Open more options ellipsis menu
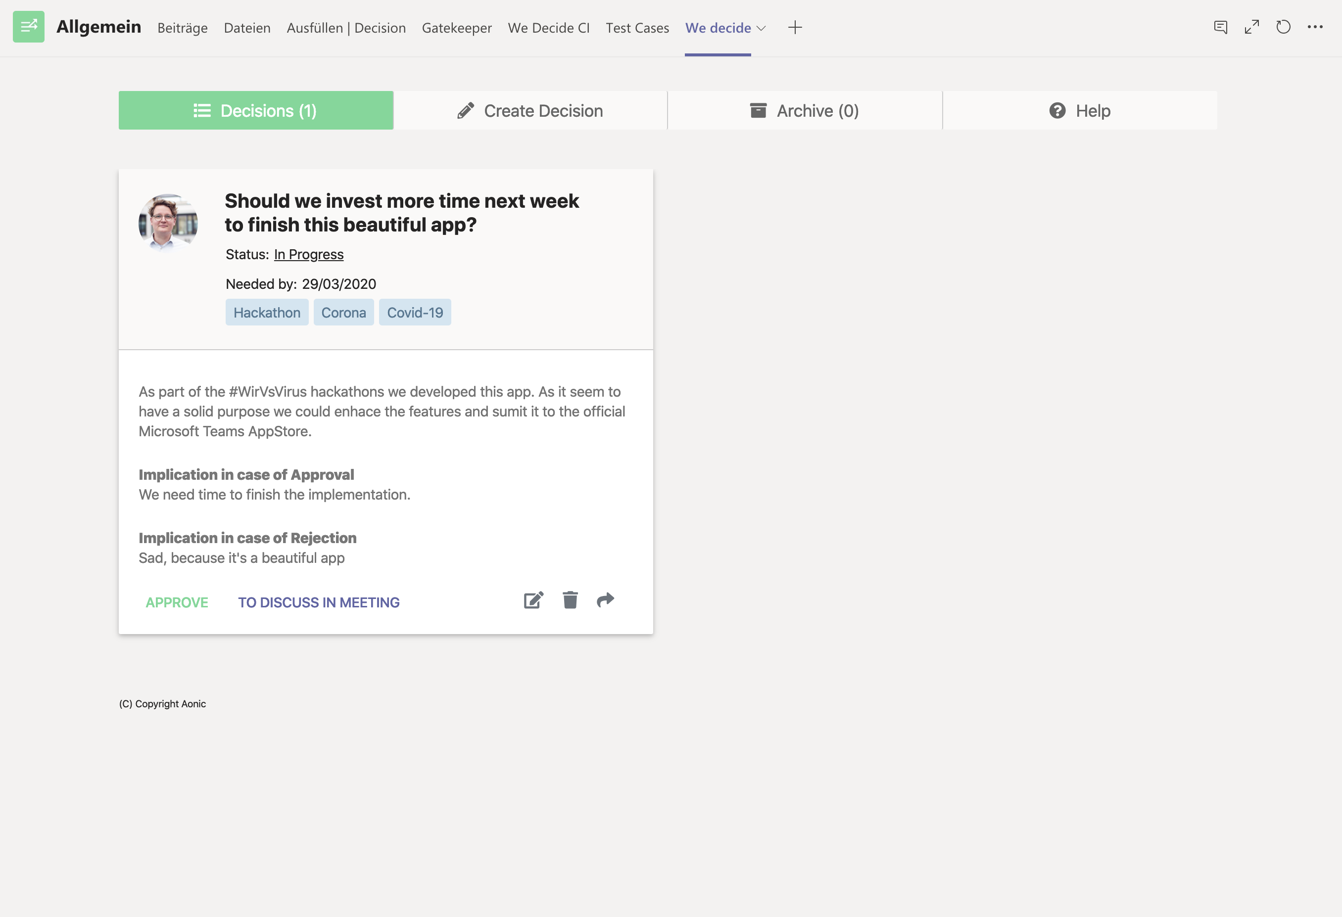1342x917 pixels. [1315, 27]
